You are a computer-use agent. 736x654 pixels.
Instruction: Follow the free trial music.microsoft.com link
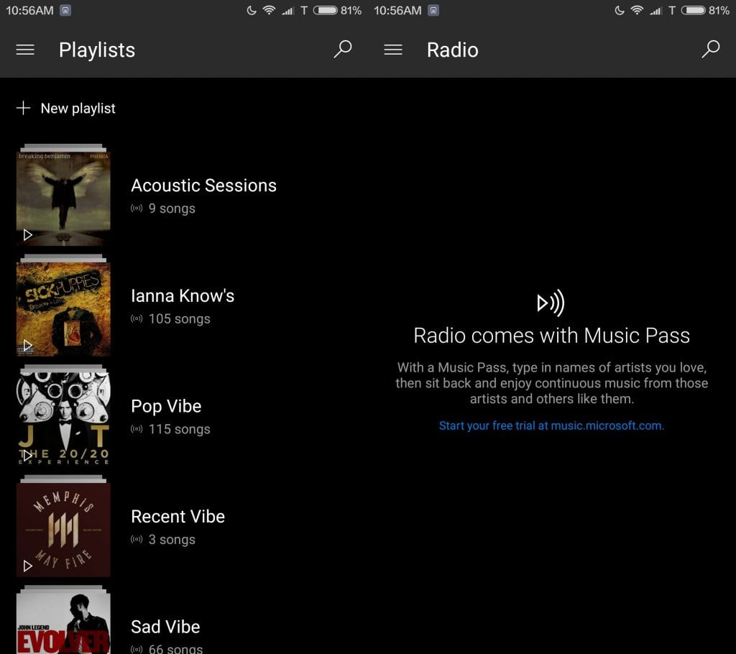click(x=551, y=426)
